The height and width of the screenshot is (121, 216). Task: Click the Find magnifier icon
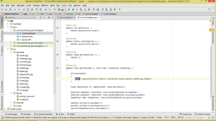tap(37, 9)
